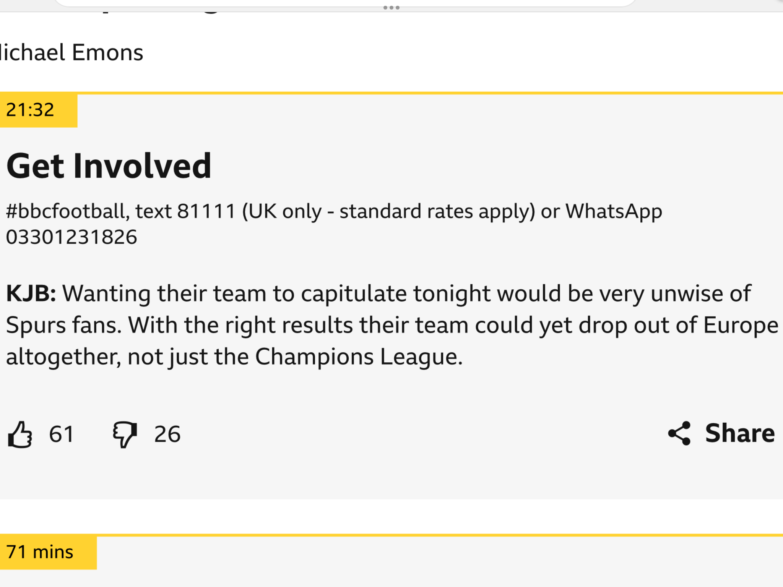Click the thumbs up icon
783x587 pixels.
[x=20, y=434]
